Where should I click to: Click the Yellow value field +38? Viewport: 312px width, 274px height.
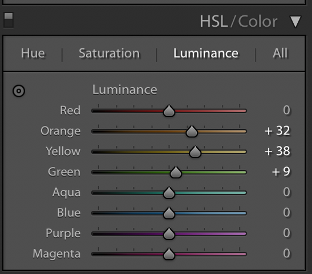(277, 151)
